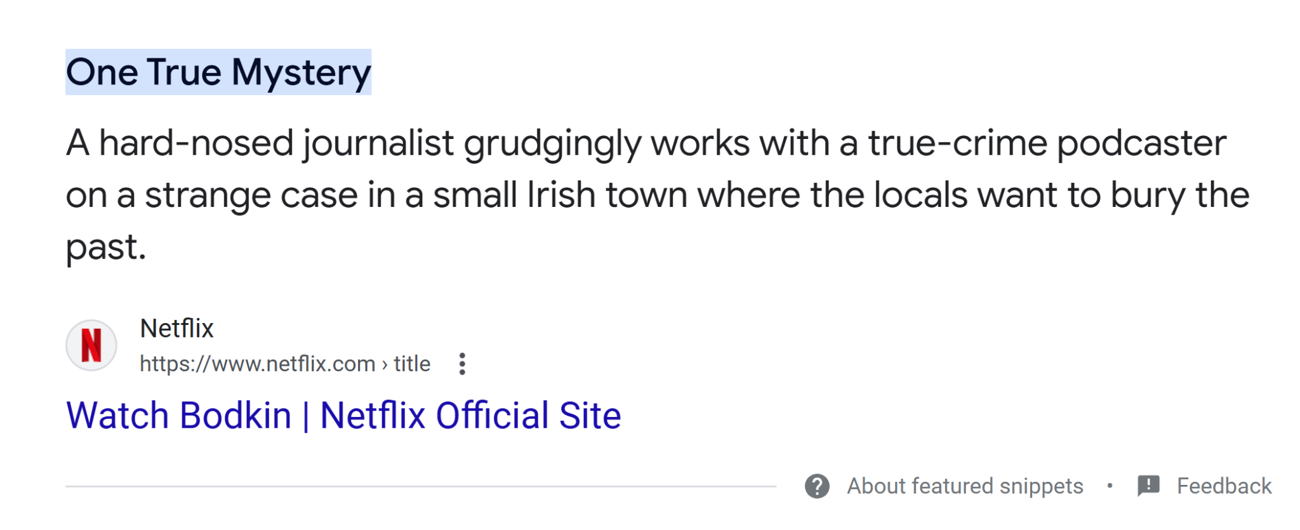Image resolution: width=1300 pixels, height=530 pixels.
Task: Open the three-dot options for the Netflix result
Action: (462, 364)
